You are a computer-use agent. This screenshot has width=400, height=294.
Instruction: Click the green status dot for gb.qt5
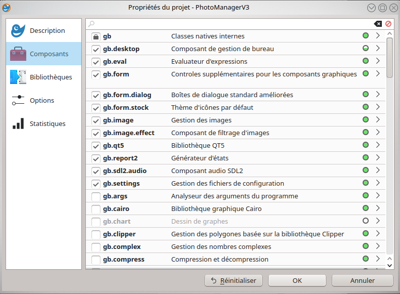pyautogui.click(x=366, y=145)
